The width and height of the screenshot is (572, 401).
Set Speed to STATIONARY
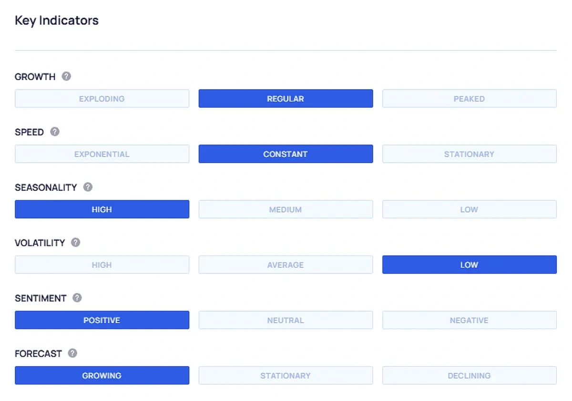pyautogui.click(x=469, y=154)
